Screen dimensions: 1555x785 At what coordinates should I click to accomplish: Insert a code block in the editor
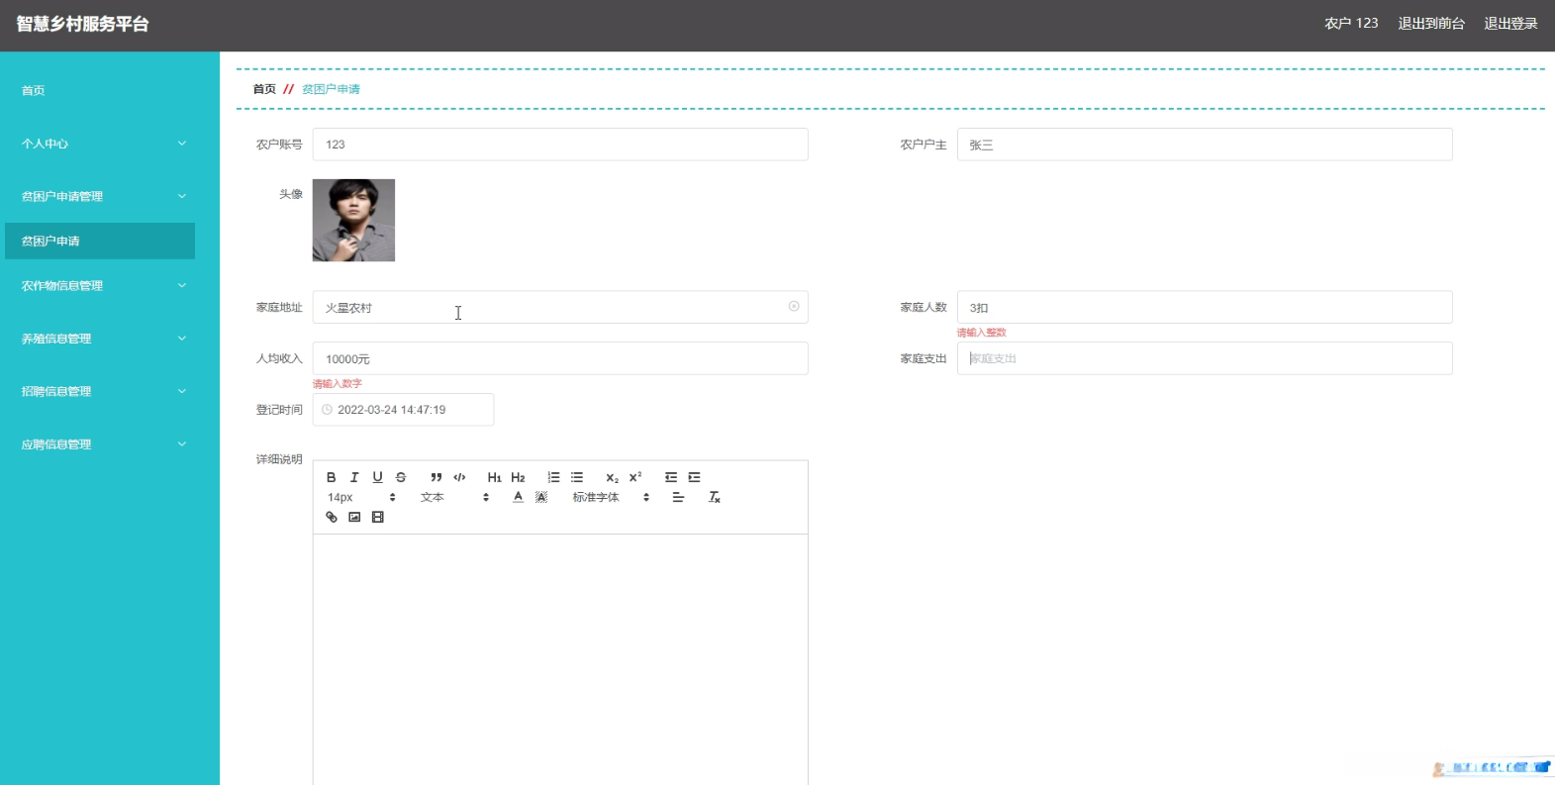(x=459, y=477)
